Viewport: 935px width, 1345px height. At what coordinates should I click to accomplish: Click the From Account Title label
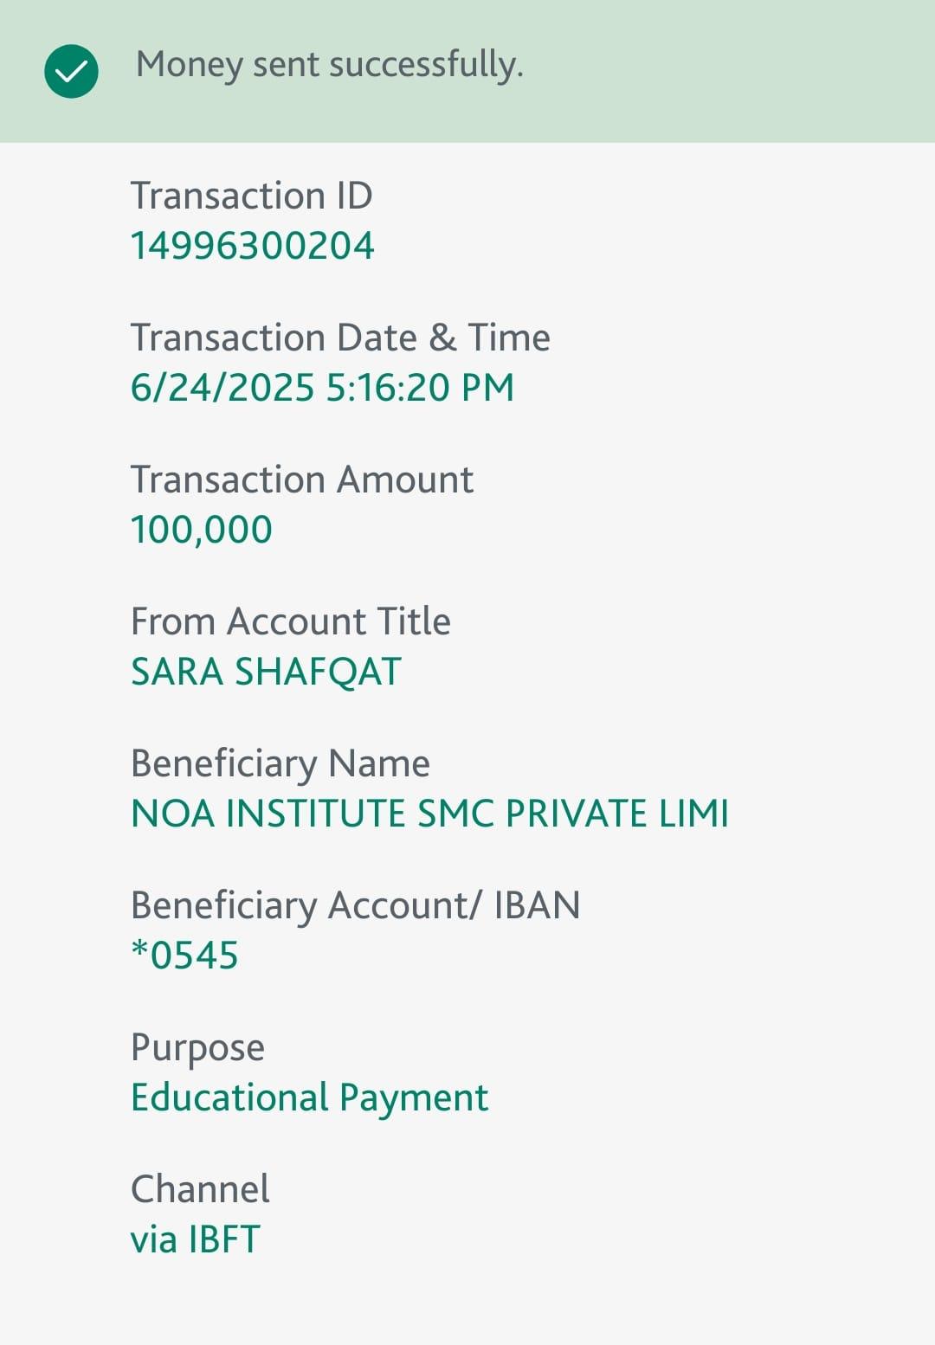click(290, 621)
